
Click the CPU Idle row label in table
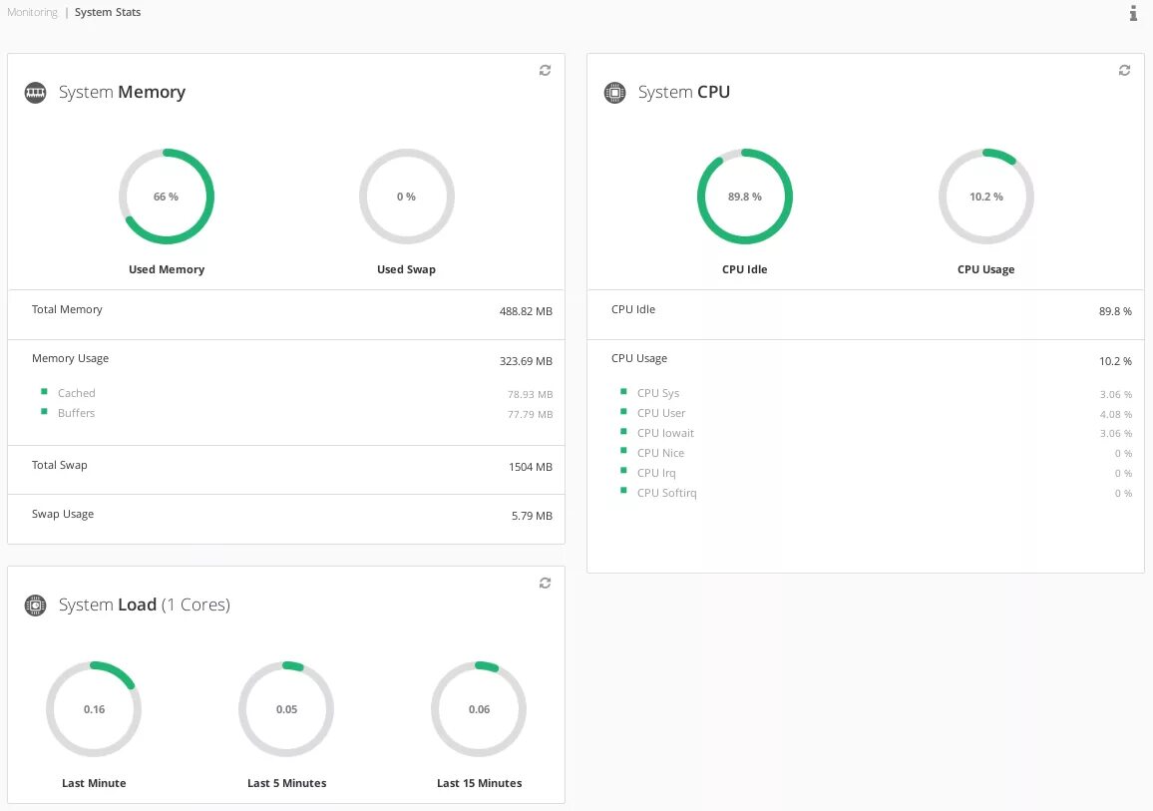[633, 309]
